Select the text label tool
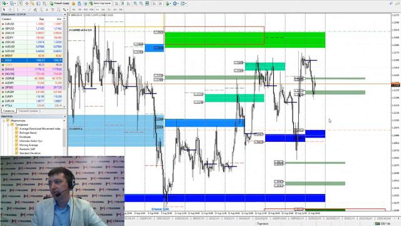The image size is (401, 226). click(x=53, y=9)
